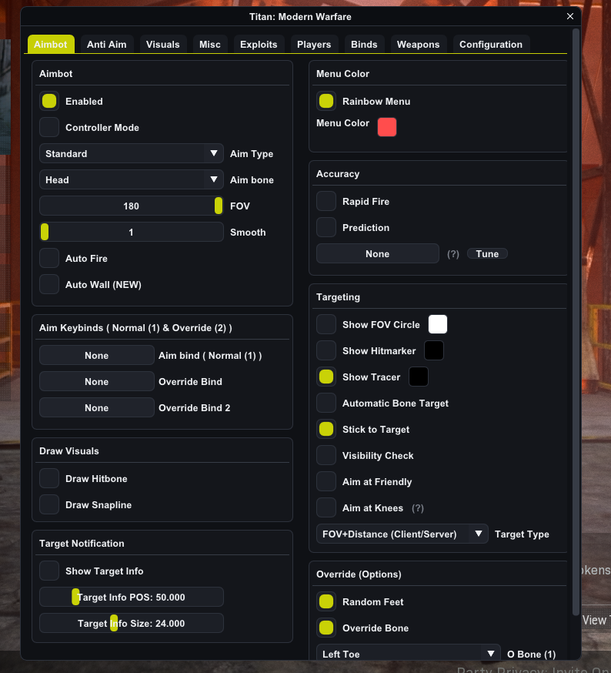The image size is (611, 673).
Task: Enable Show Hitmarker checkbox
Action: click(326, 350)
